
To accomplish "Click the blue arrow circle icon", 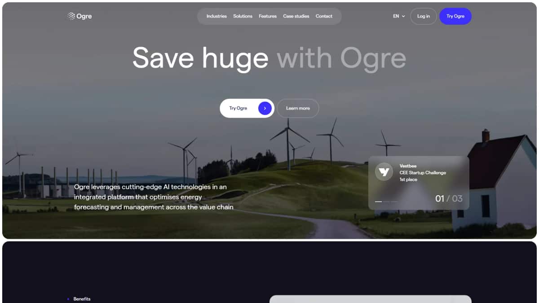I will click(x=265, y=108).
